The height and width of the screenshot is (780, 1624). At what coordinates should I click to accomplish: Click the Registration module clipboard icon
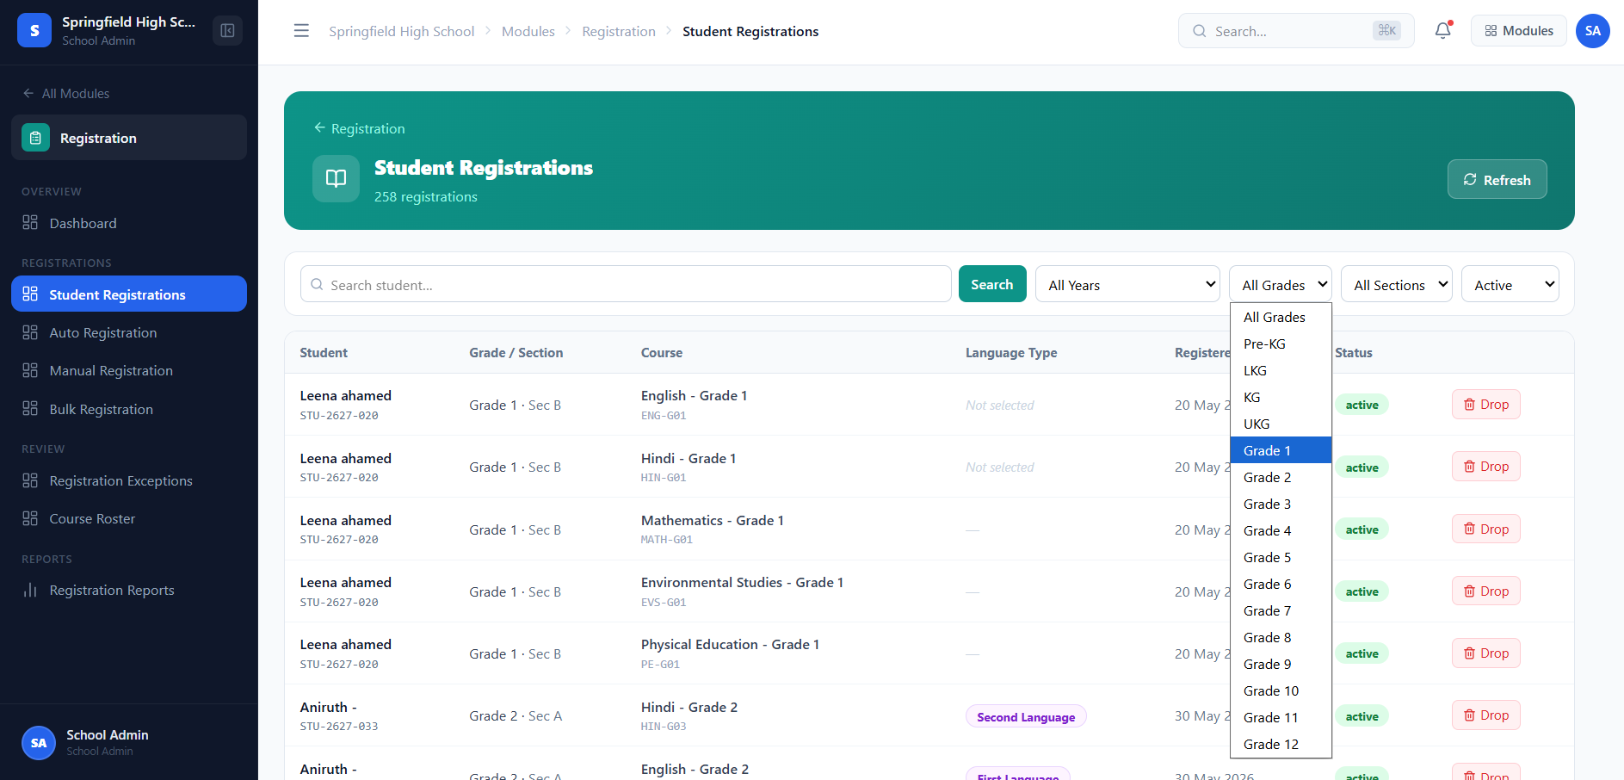pyautogui.click(x=35, y=138)
